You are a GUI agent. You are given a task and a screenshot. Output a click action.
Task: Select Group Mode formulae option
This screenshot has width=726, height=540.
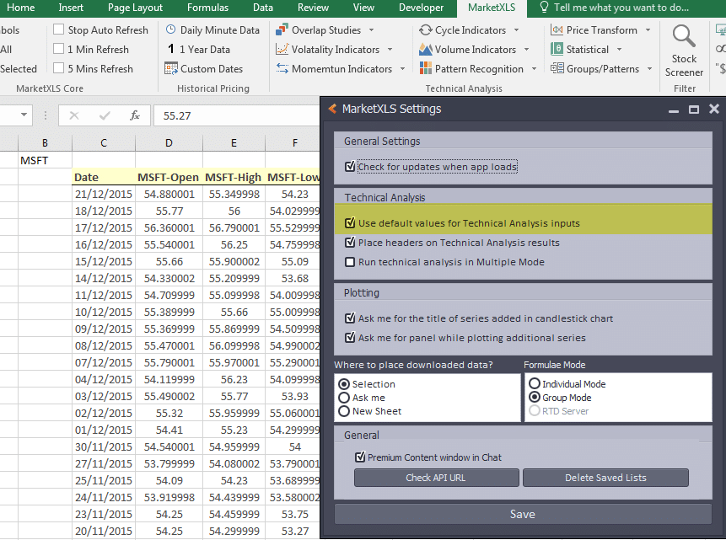(535, 397)
